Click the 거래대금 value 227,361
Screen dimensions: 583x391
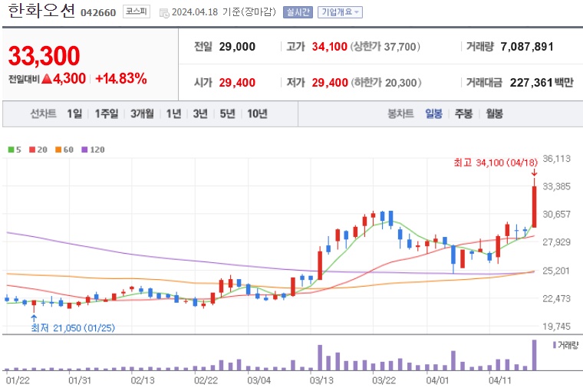coord(532,83)
